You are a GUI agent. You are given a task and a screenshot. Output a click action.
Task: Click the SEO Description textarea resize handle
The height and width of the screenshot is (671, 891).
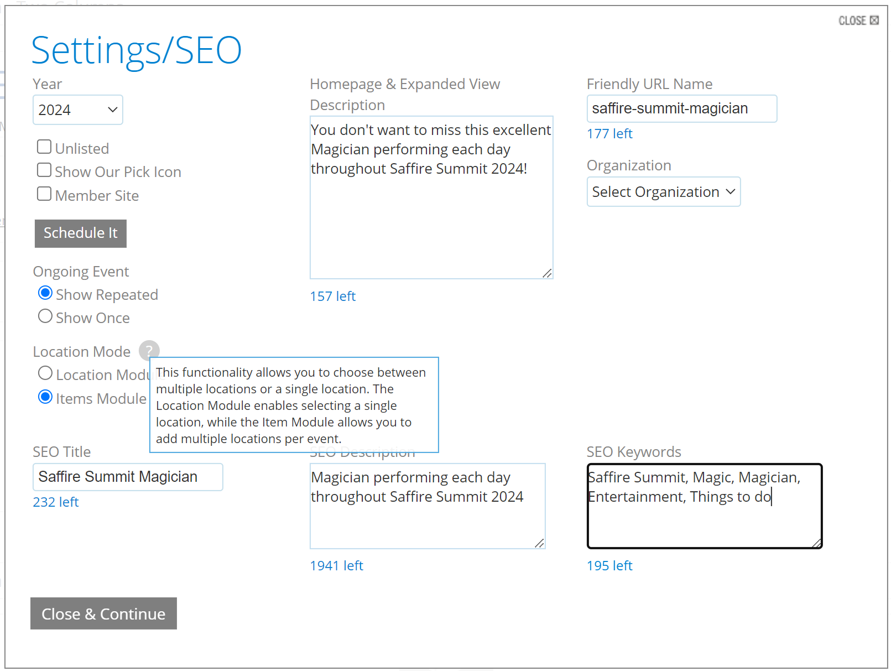point(539,543)
